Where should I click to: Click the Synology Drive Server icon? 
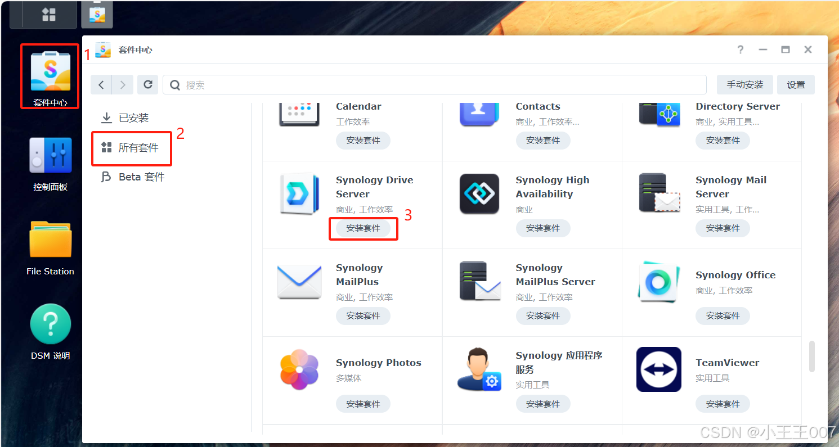299,194
